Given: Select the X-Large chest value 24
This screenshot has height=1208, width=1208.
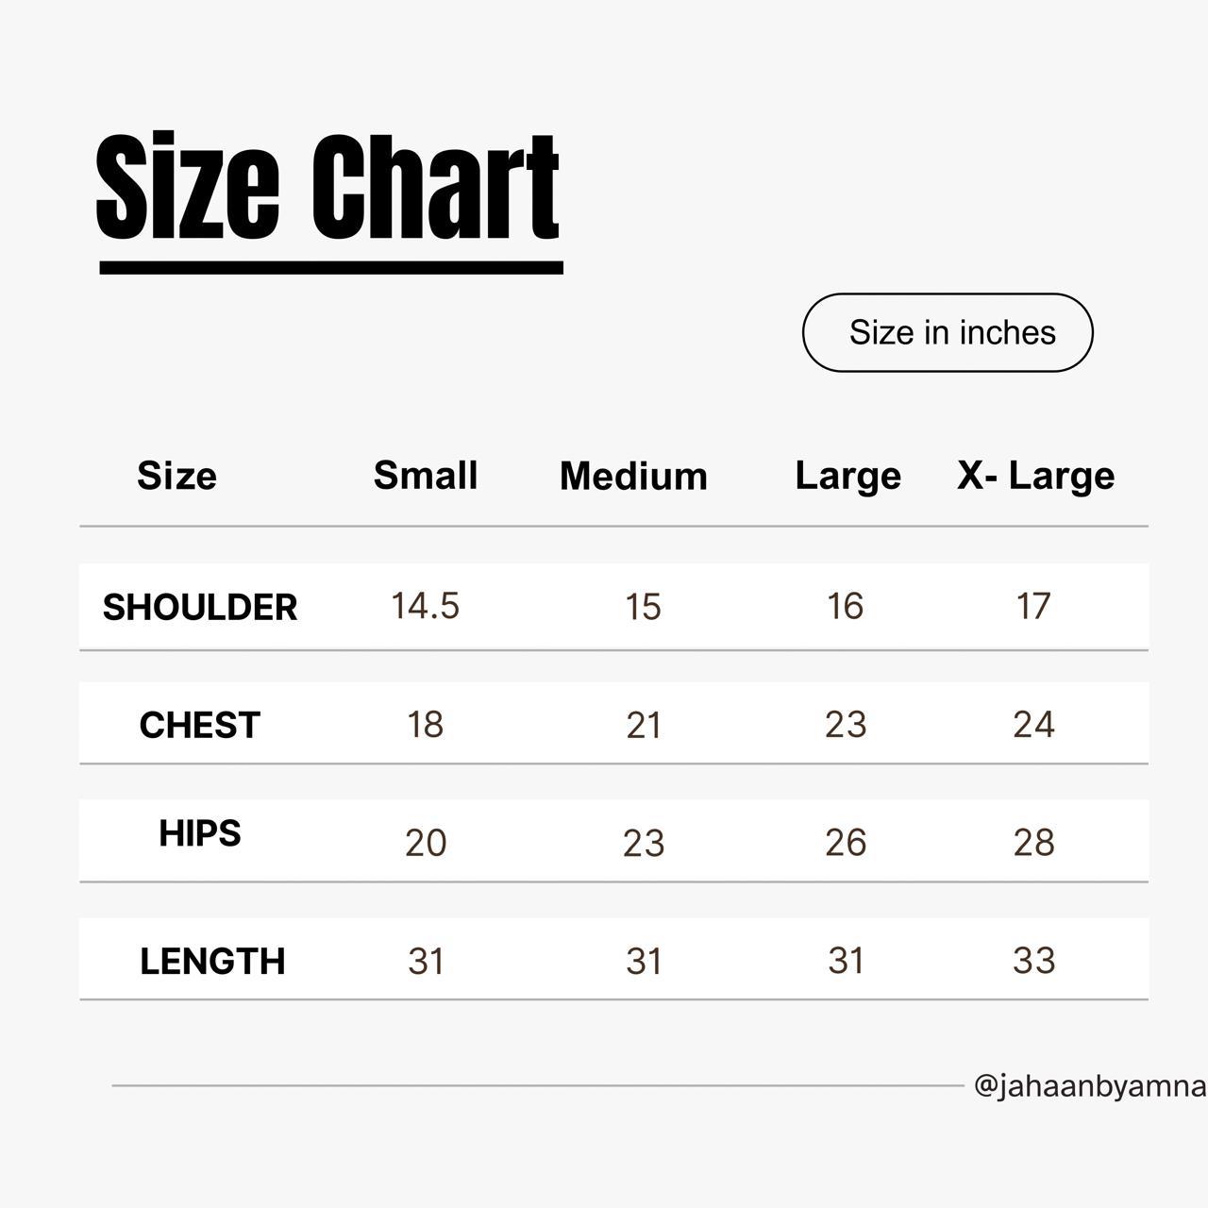Looking at the screenshot, I should 1033,724.
